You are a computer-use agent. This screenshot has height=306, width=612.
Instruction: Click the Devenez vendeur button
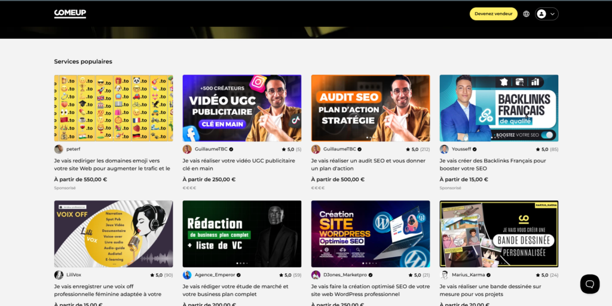[493, 14]
